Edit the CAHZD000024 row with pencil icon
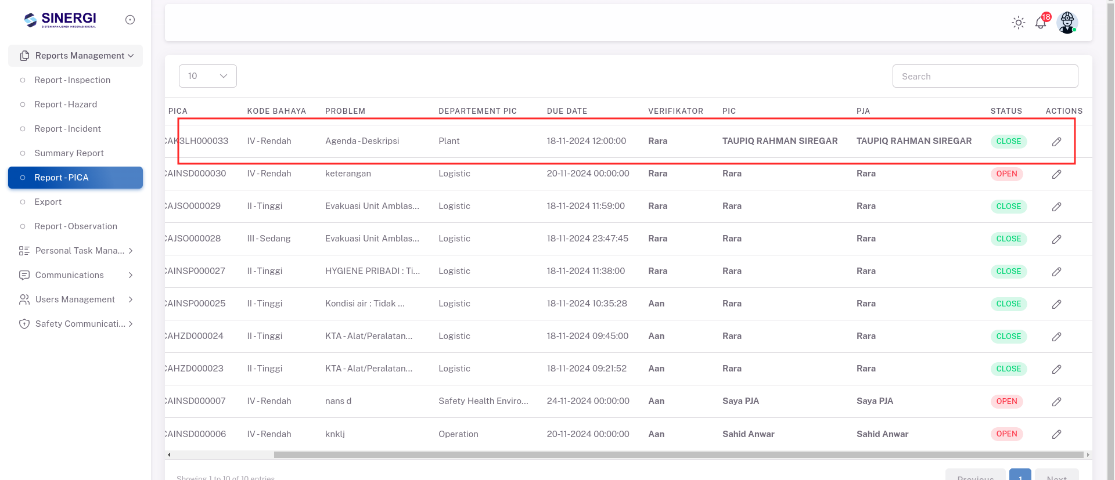 point(1056,337)
